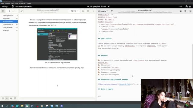Show bookmarks view in sidebar

tap(15, 98)
